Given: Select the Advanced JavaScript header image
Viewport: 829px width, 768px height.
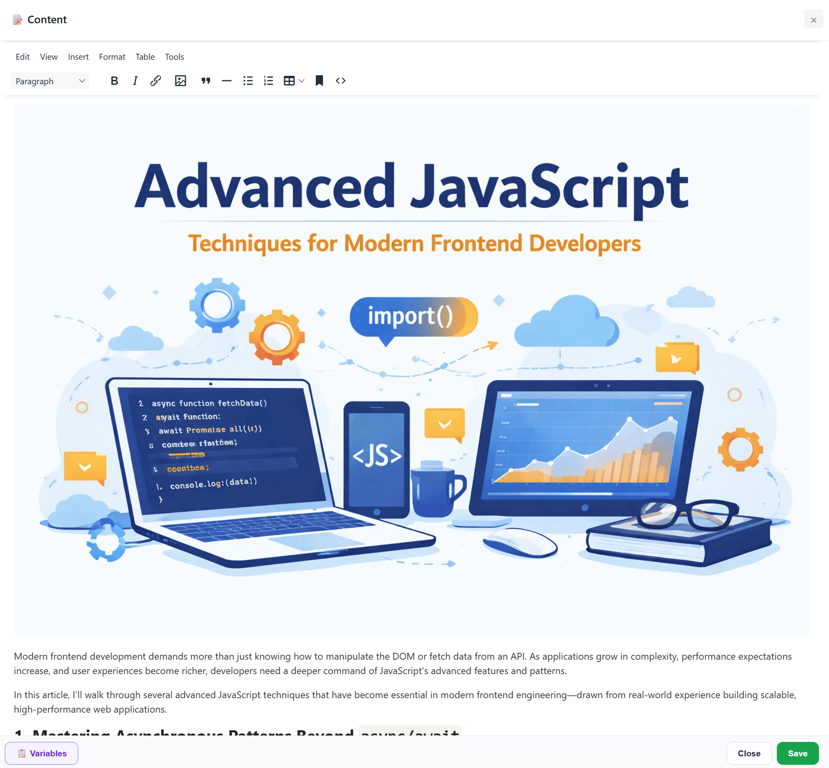Looking at the screenshot, I should (411, 370).
